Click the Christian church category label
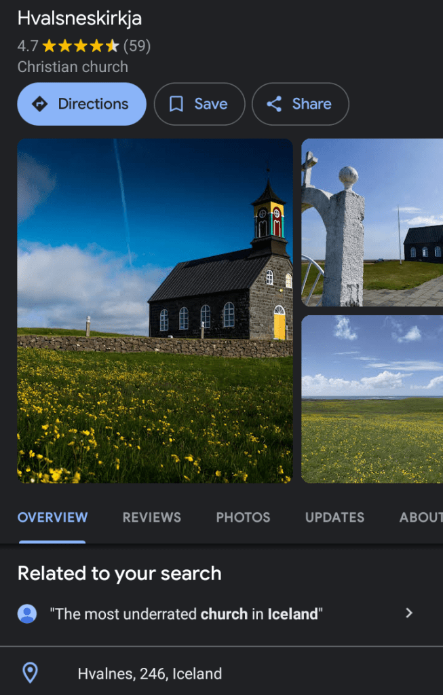 tap(73, 67)
